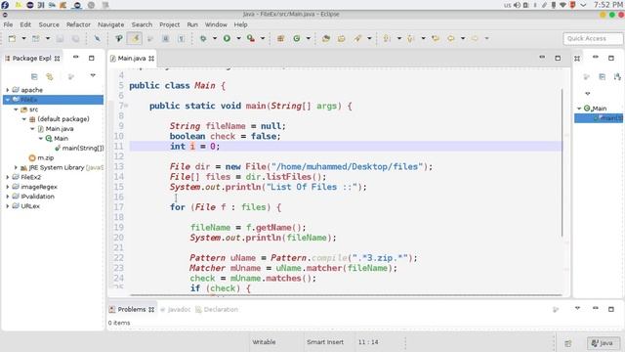Toggle Block Selection mode icon

(165, 38)
